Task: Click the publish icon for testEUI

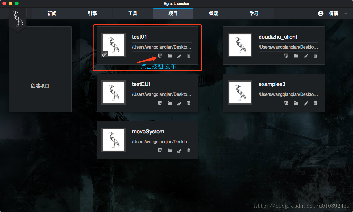Action: pyautogui.click(x=160, y=103)
